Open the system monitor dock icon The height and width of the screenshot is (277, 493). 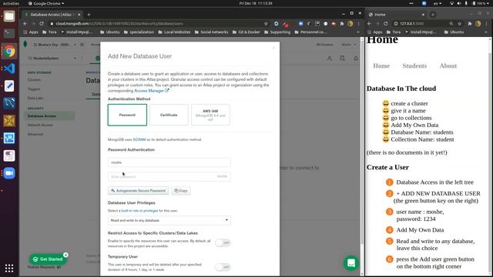pyautogui.click(x=9, y=138)
